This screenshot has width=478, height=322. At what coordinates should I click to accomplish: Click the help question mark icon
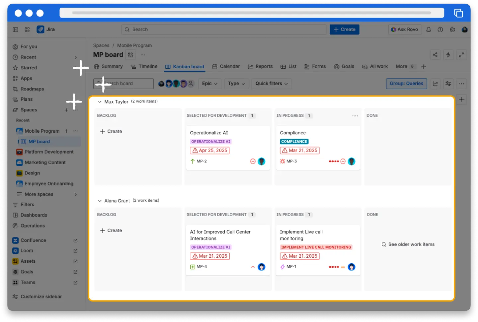click(440, 30)
